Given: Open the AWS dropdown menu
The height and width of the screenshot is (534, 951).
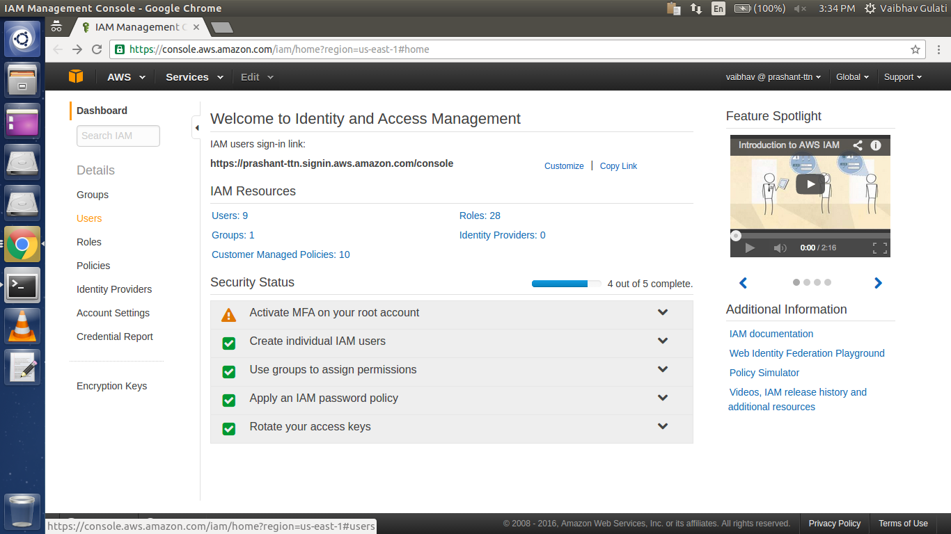Looking at the screenshot, I should [126, 77].
